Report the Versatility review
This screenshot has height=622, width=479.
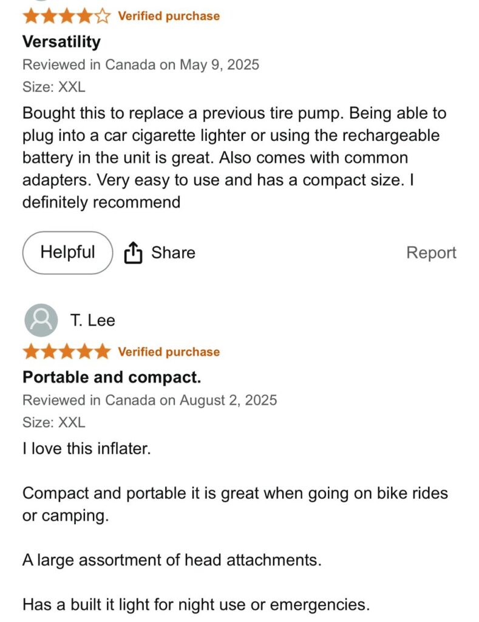click(x=431, y=253)
